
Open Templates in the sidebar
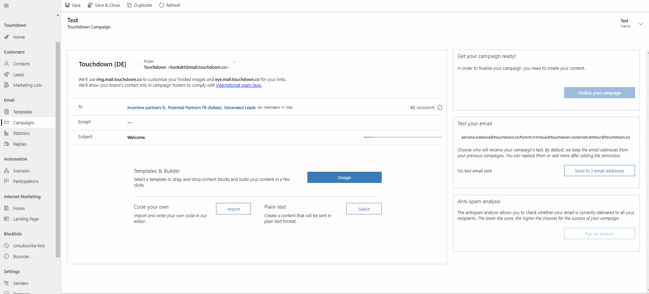coord(22,112)
